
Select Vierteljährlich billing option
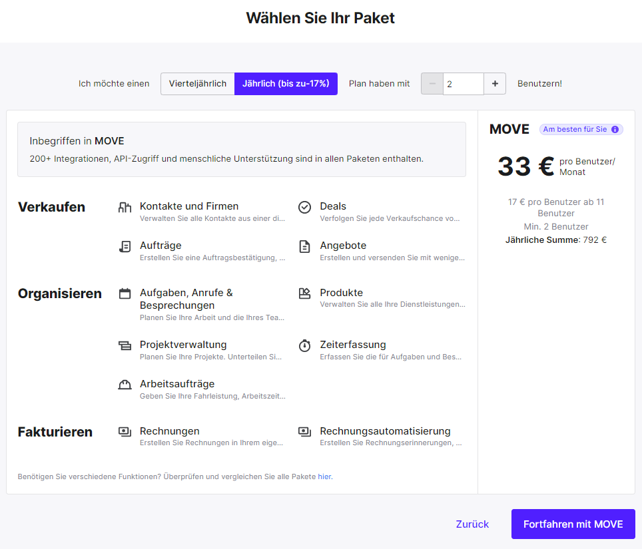pyautogui.click(x=198, y=83)
